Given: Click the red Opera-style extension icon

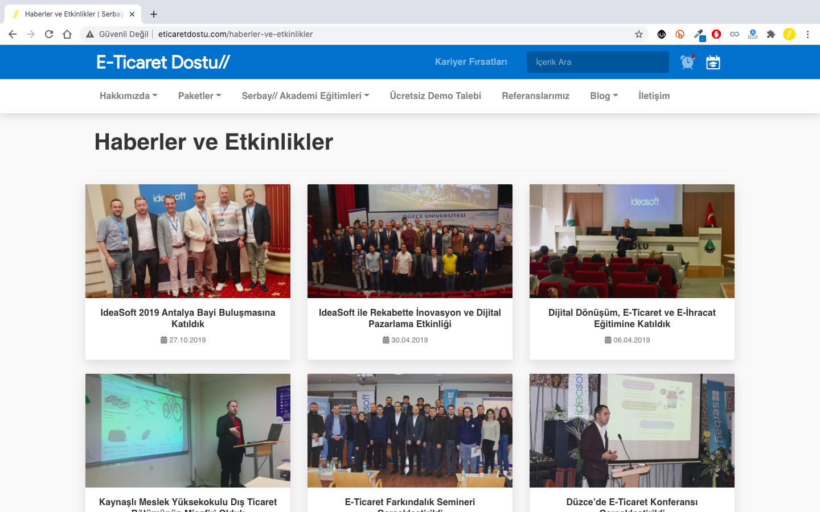Looking at the screenshot, I should (x=716, y=34).
